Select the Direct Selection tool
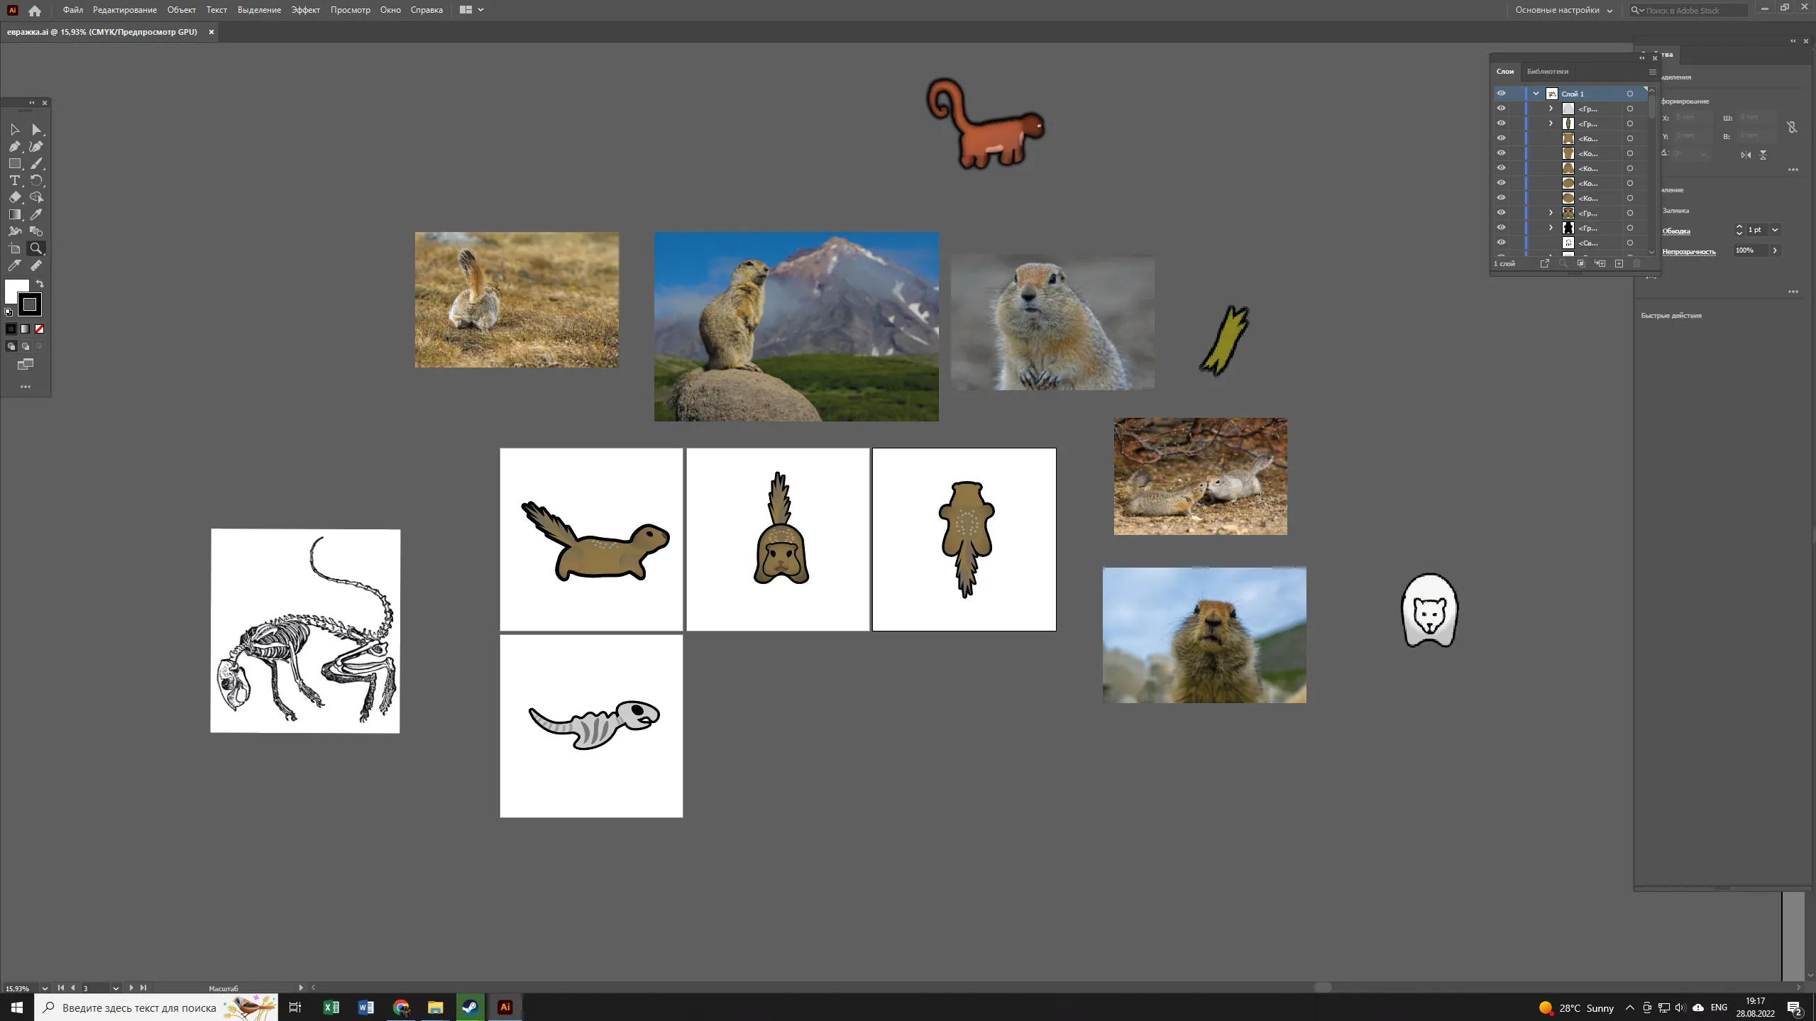This screenshot has height=1021, width=1816. coord(36,130)
